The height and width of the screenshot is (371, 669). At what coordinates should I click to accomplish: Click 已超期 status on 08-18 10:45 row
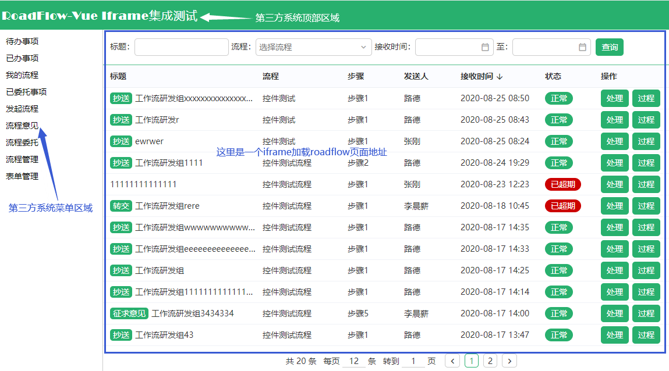click(563, 206)
